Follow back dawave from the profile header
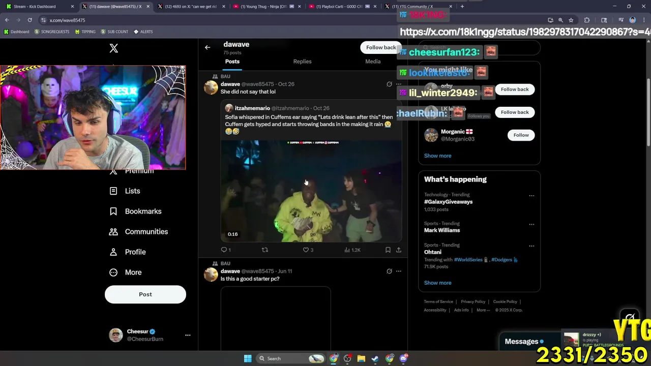This screenshot has height=366, width=651. pyautogui.click(x=380, y=47)
